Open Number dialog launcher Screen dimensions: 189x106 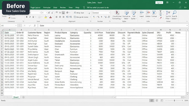coord(110,21)
